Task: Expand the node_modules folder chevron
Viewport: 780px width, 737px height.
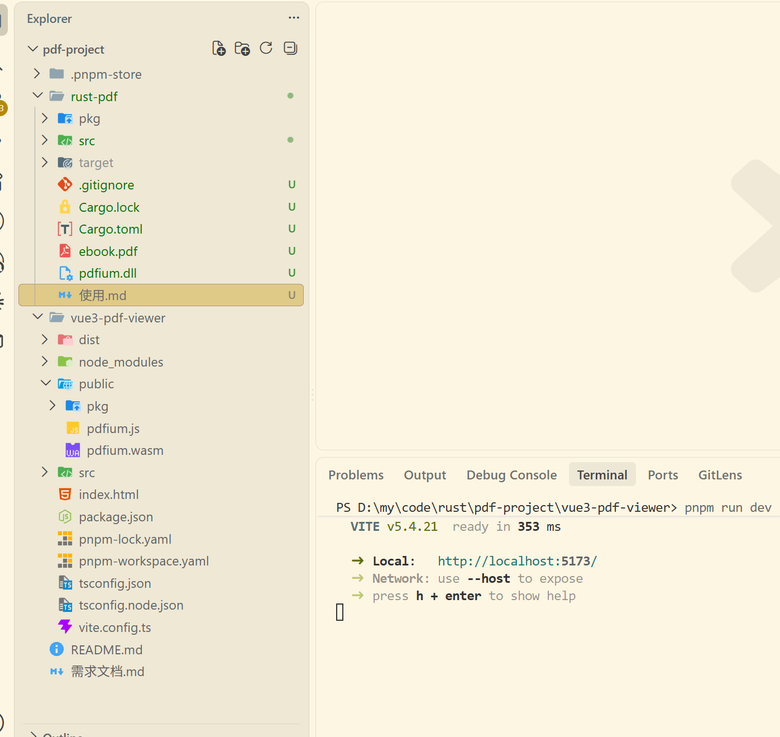Action: click(x=45, y=362)
